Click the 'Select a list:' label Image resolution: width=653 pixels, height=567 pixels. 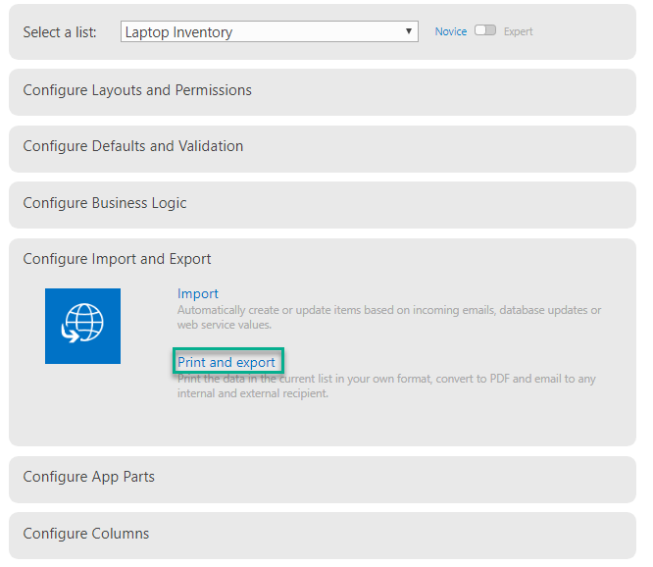[60, 32]
